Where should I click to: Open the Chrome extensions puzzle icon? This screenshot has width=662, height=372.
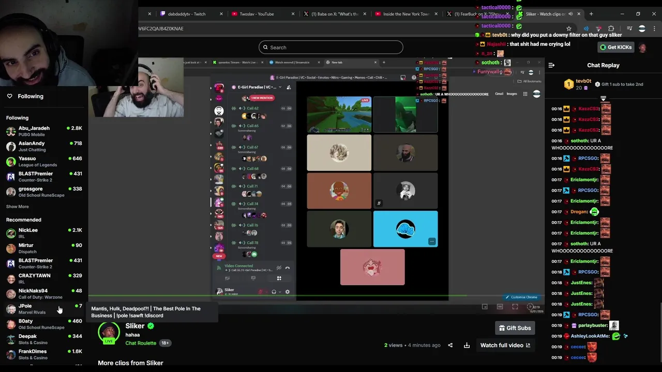pyautogui.click(x=611, y=29)
